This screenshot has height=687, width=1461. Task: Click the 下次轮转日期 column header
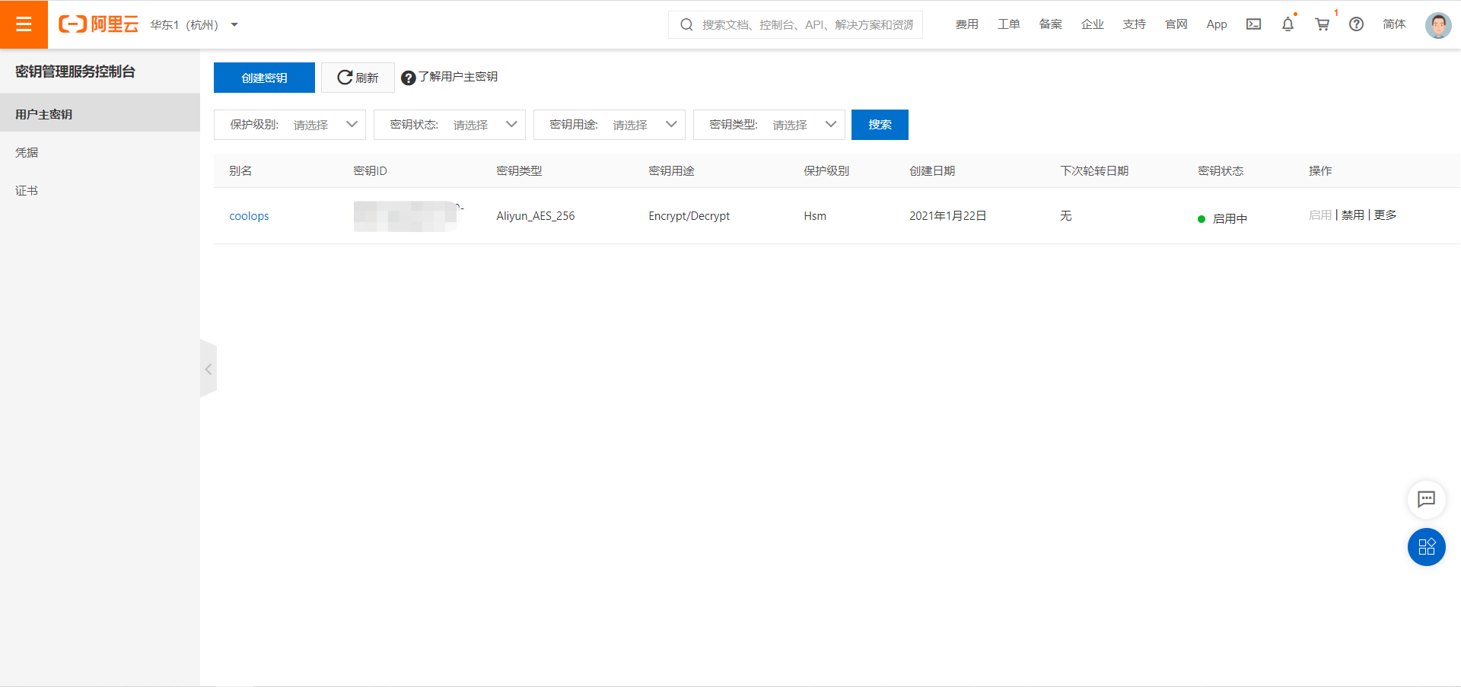click(x=1094, y=171)
